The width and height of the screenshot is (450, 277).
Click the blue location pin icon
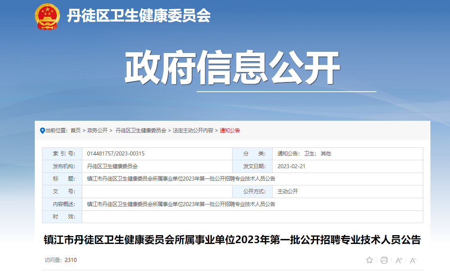42,131
